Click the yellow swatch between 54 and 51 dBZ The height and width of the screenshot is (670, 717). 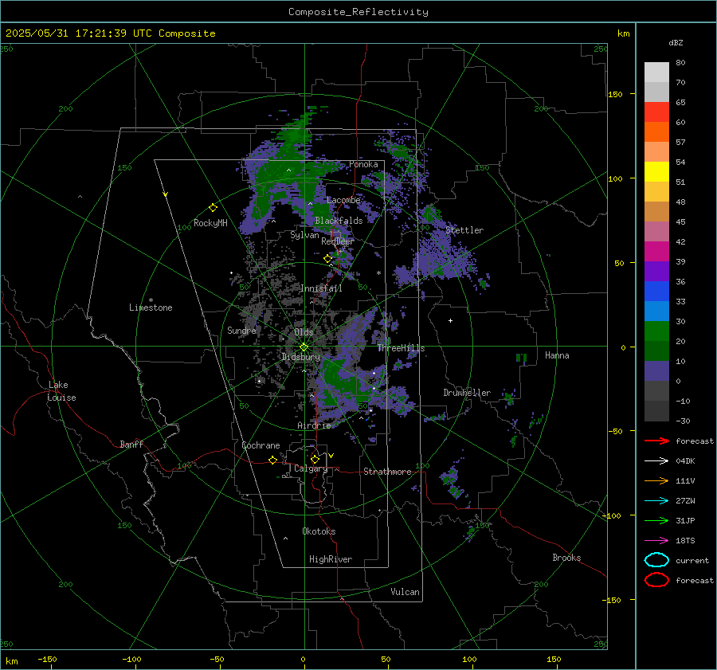pos(656,171)
